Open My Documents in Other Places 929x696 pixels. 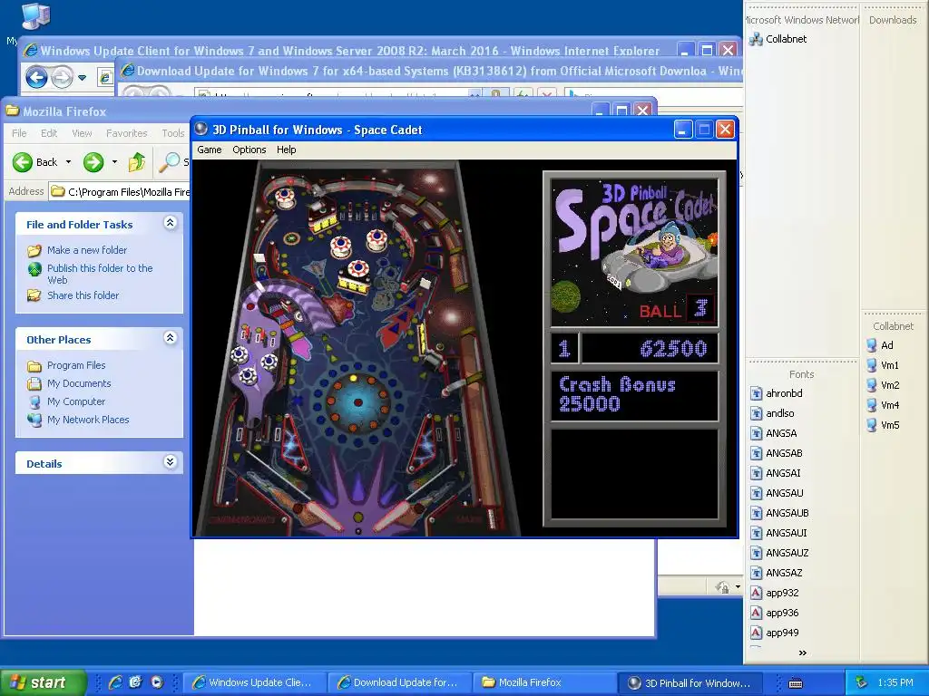tap(79, 383)
